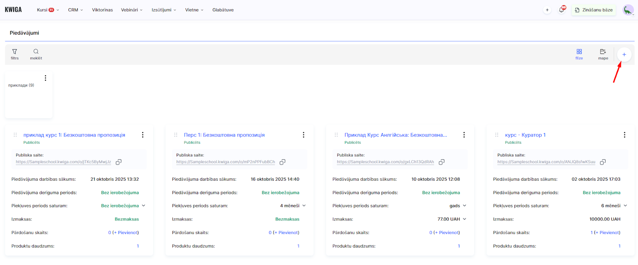638x265 pixels.
Task: Copy public link of курс - Куратор 1
Action: tap(603, 162)
